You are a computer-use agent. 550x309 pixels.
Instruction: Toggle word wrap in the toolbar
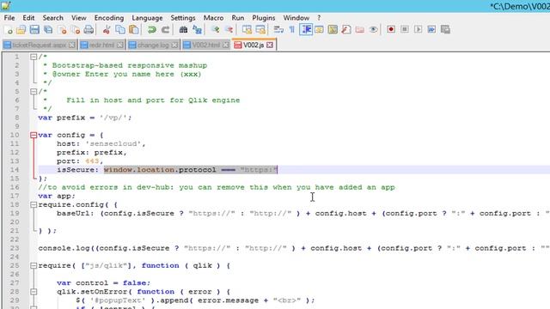(278, 30)
